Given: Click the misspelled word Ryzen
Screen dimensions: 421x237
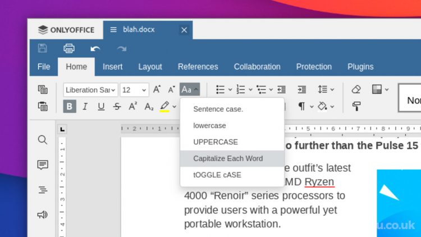Looking at the screenshot, I should click(x=319, y=182).
